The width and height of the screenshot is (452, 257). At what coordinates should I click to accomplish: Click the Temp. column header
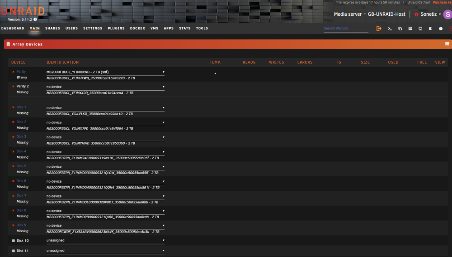pyautogui.click(x=215, y=62)
